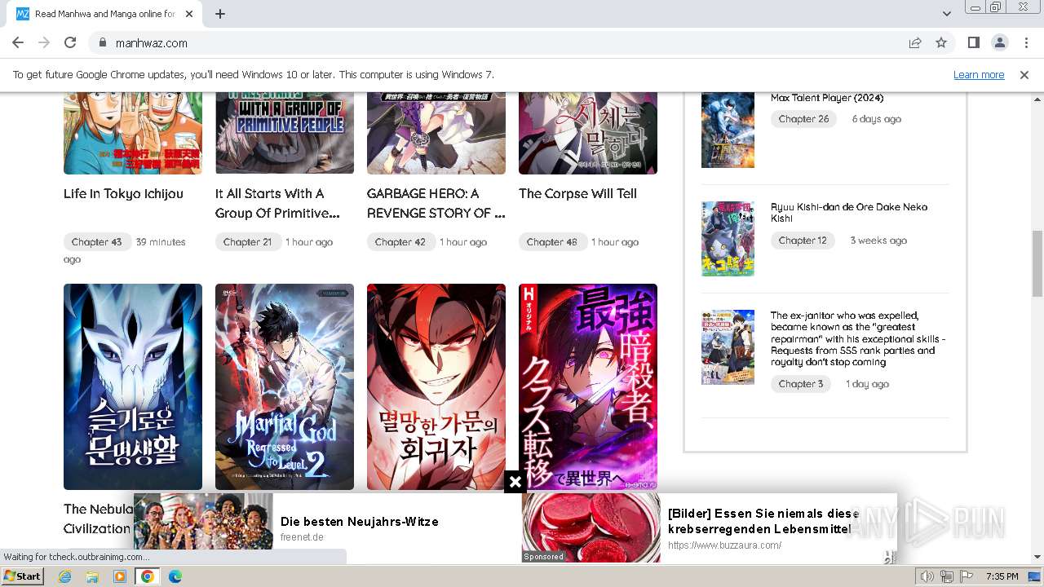1044x587 pixels.
Task: Open Chapter 43 of Life In Tokyo Ichijou
Action: click(96, 241)
